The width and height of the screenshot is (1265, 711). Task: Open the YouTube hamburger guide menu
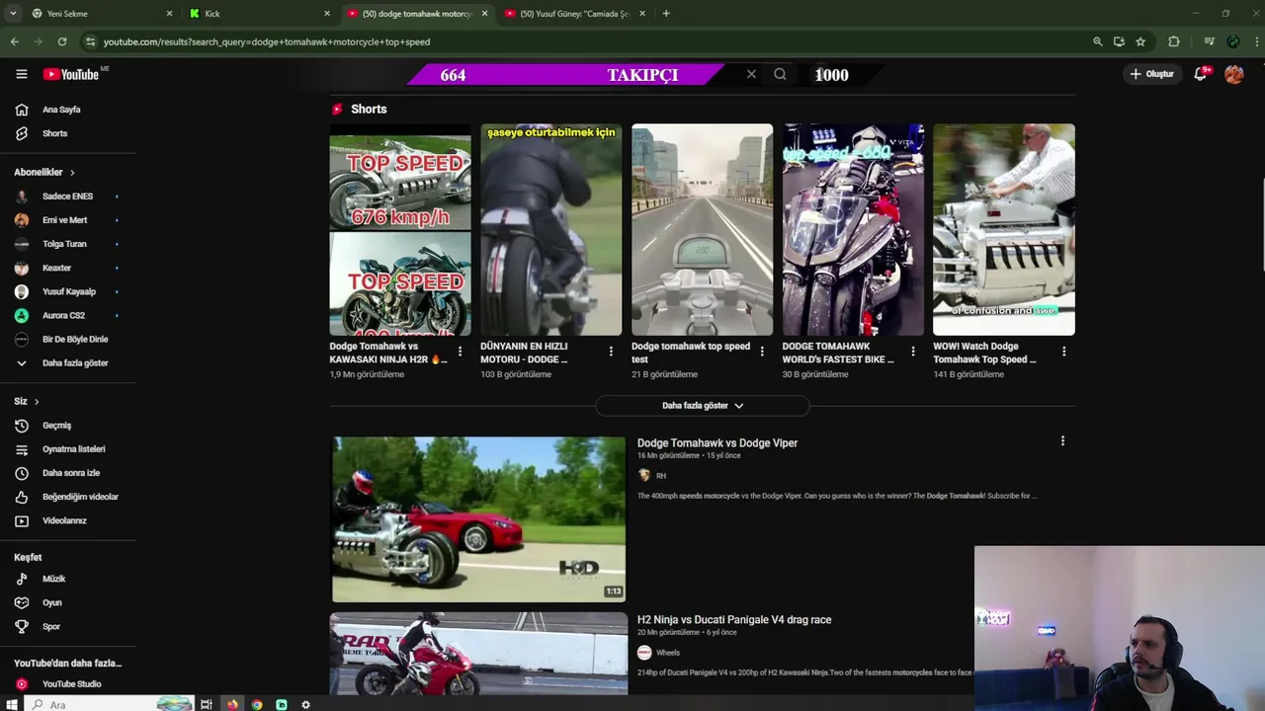(21, 74)
